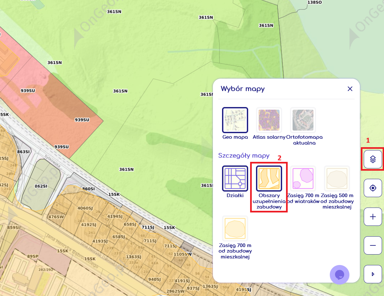The height and width of the screenshot is (296, 384).
Task: Choose Ortofotomapa aktualna base map
Action: click(303, 120)
